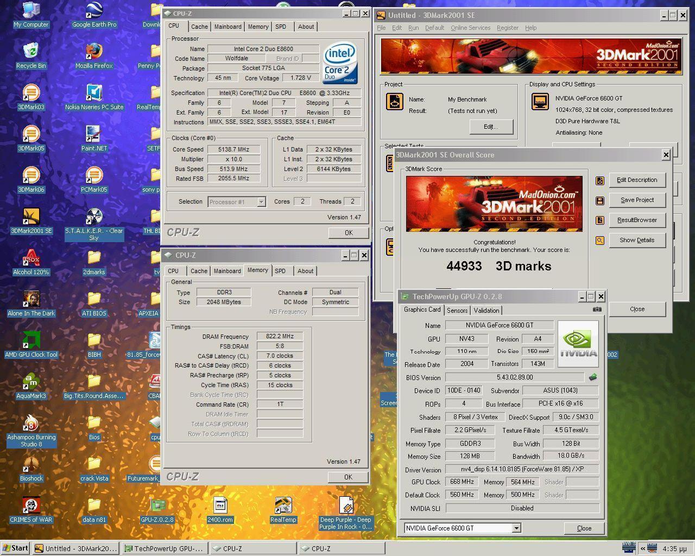Image resolution: width=695 pixels, height=556 pixels.
Task: Launch Paint.NET desktop shortcut
Action: 94,138
